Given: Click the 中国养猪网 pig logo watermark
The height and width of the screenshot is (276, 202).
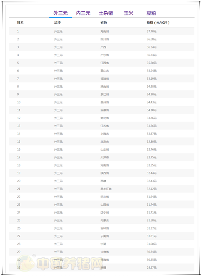Looking at the screenshot, I should 25,263.
